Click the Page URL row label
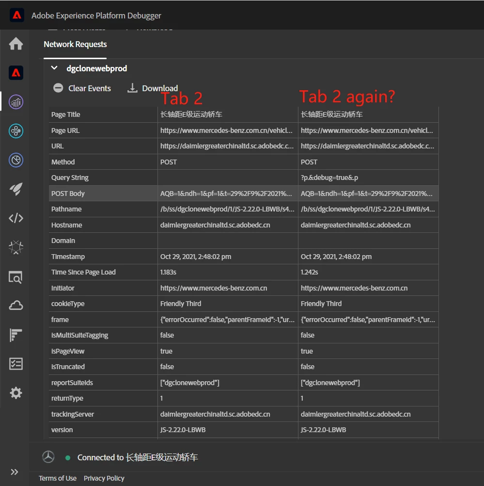The width and height of the screenshot is (484, 486). click(65, 130)
